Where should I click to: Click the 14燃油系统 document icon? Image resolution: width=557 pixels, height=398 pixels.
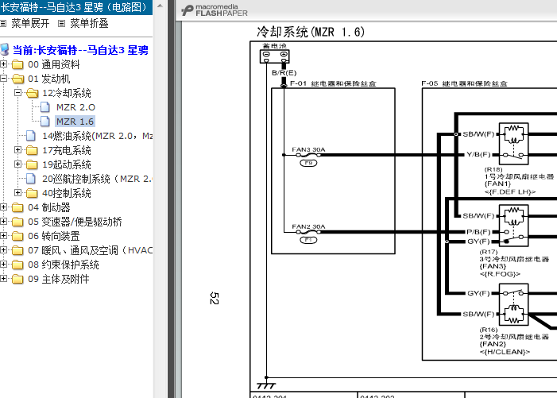(31, 136)
